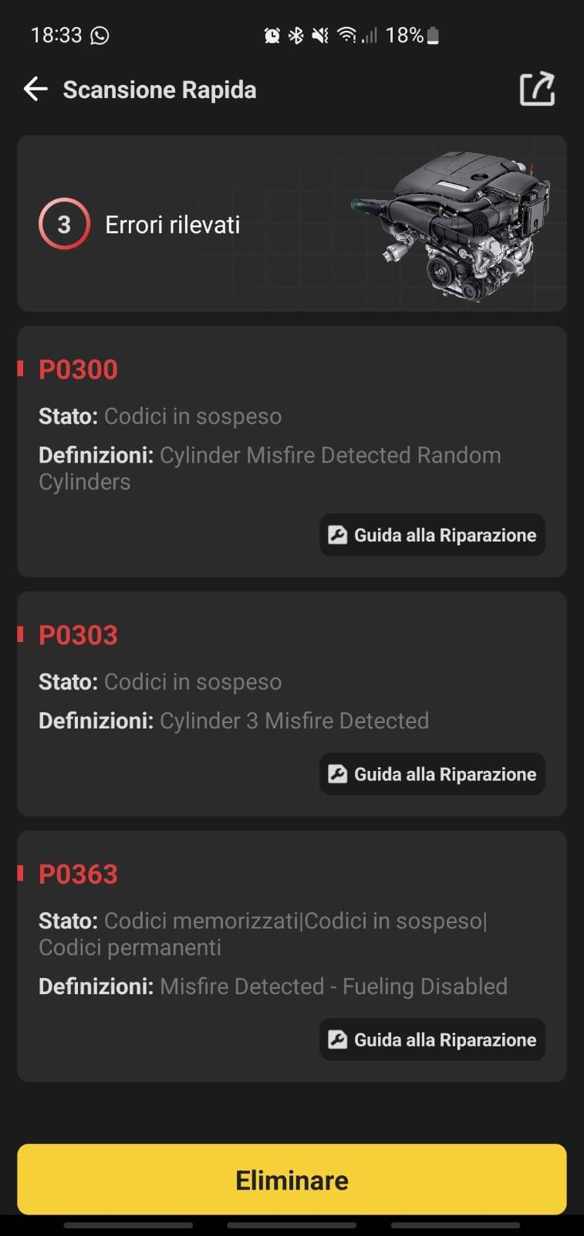Screen dimensions: 584x1236
Task: Tap the share/export icon
Action: 537,90
